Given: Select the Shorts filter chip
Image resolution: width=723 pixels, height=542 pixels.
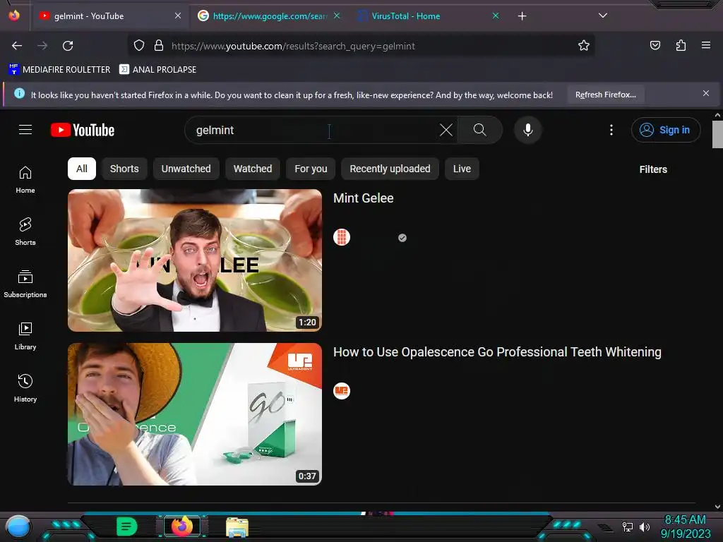Looking at the screenshot, I should point(124,169).
